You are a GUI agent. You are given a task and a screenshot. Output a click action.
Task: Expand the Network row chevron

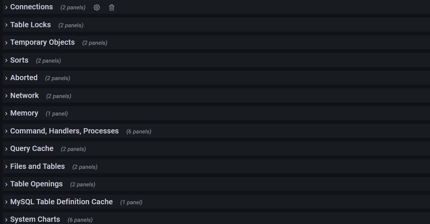[6, 96]
